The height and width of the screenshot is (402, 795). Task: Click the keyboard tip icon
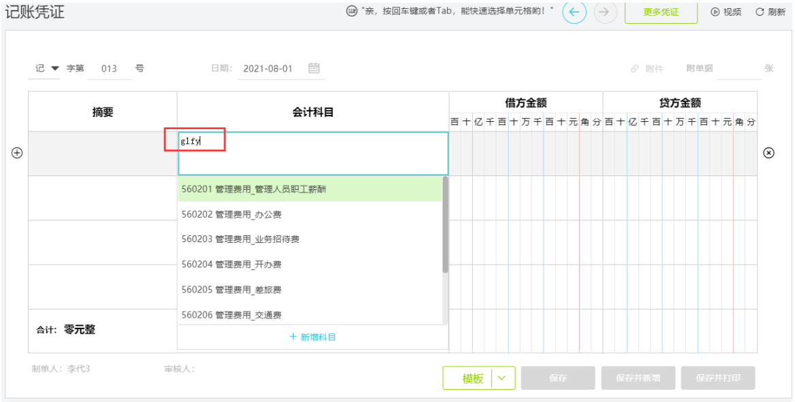pos(352,11)
